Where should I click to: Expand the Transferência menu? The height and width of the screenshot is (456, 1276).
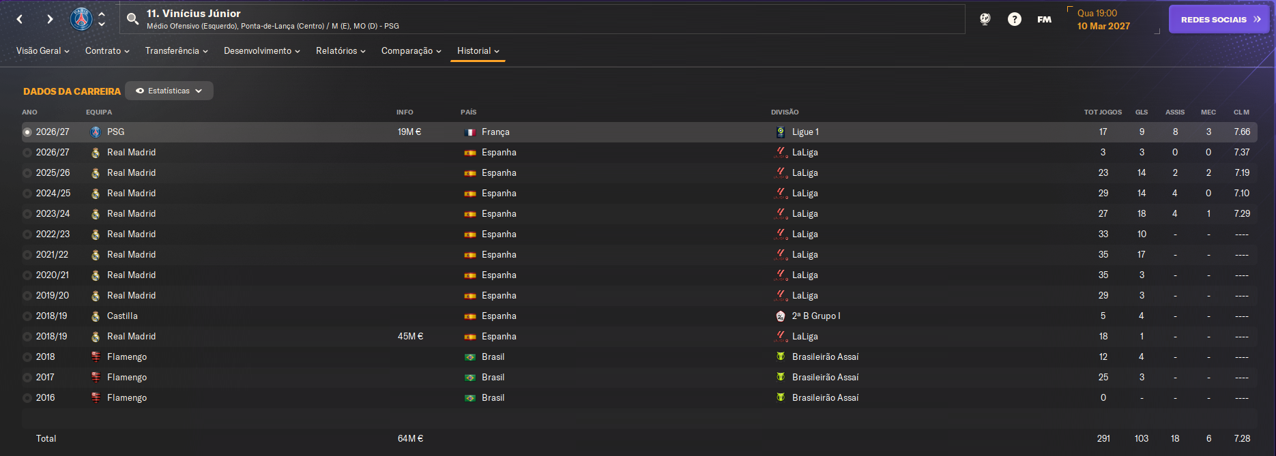(x=176, y=51)
